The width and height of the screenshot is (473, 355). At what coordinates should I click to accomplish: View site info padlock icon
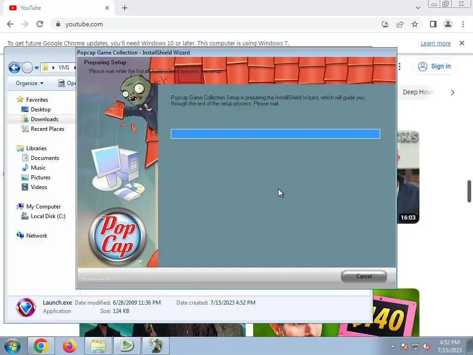point(58,24)
